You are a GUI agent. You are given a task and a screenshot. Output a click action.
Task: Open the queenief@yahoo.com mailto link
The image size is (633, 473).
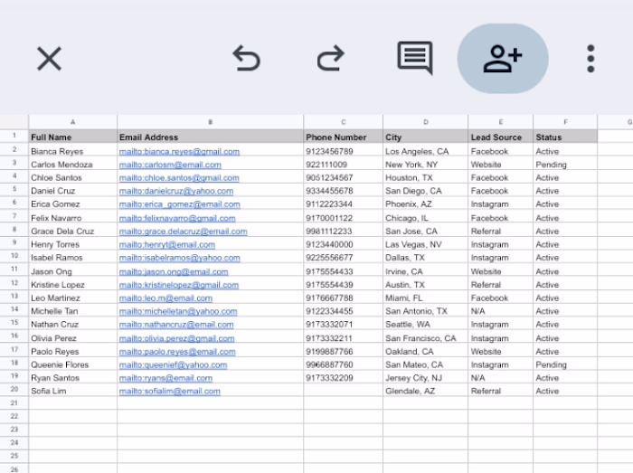174,364
